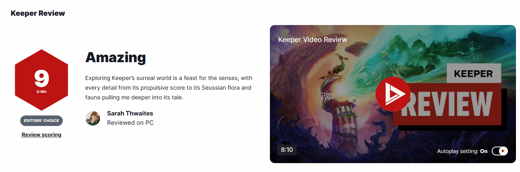Viewport: 520px width, 172px height.
Task: Toggle the Autoplay setting switch
Action: point(500,151)
